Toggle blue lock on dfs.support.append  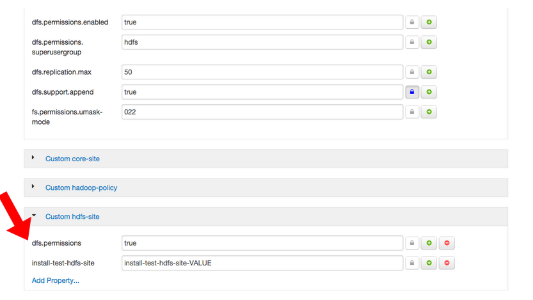tap(412, 92)
